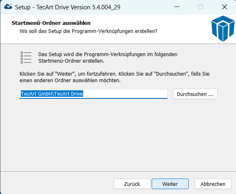236x194 pixels.
Task: Click the disabled maximize window icon
Action: coord(200,7)
